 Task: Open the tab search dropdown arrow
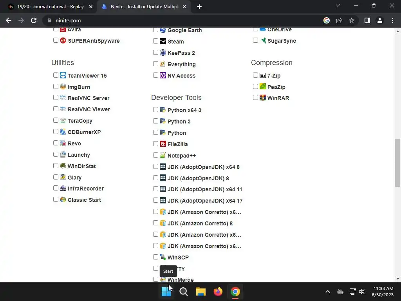(x=338, y=5)
